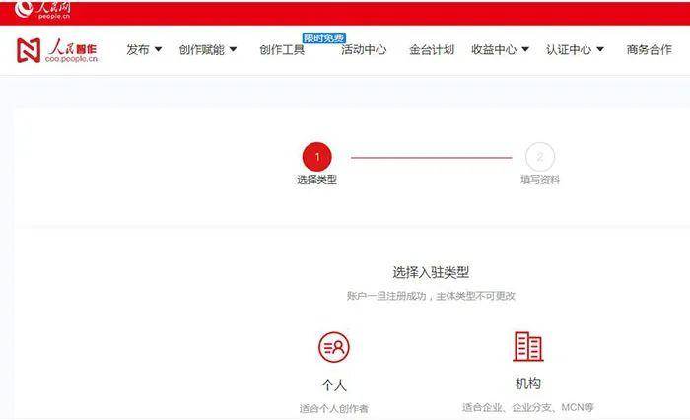The image size is (690, 420).
Task: Click the 适合个人创作者 description
Action: coord(334,408)
